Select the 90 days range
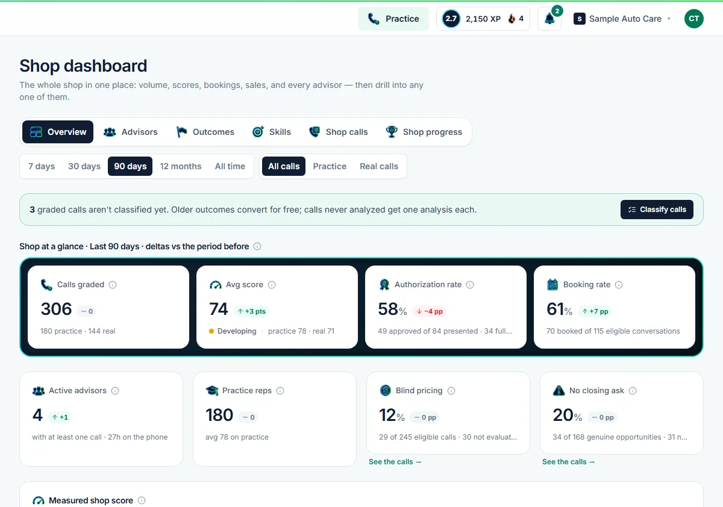723x507 pixels. click(130, 166)
